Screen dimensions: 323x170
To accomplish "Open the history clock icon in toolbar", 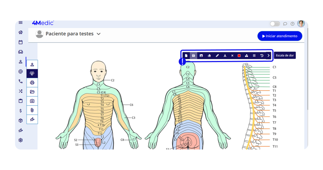I will (x=261, y=56).
